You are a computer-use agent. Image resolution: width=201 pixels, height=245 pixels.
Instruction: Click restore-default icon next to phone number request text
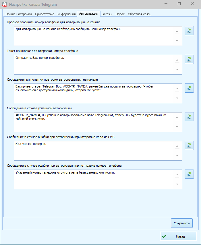coord(189,31)
